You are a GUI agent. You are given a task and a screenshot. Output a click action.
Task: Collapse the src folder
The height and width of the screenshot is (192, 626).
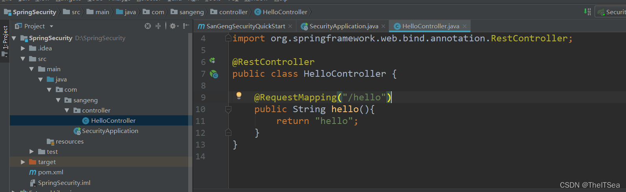(23, 59)
